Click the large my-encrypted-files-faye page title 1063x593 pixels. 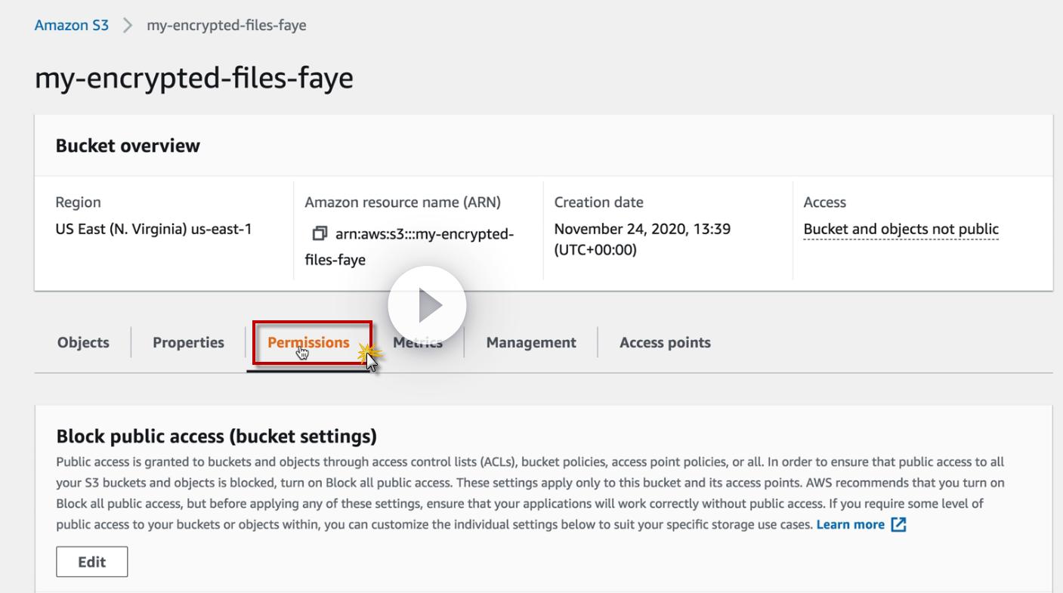194,78
